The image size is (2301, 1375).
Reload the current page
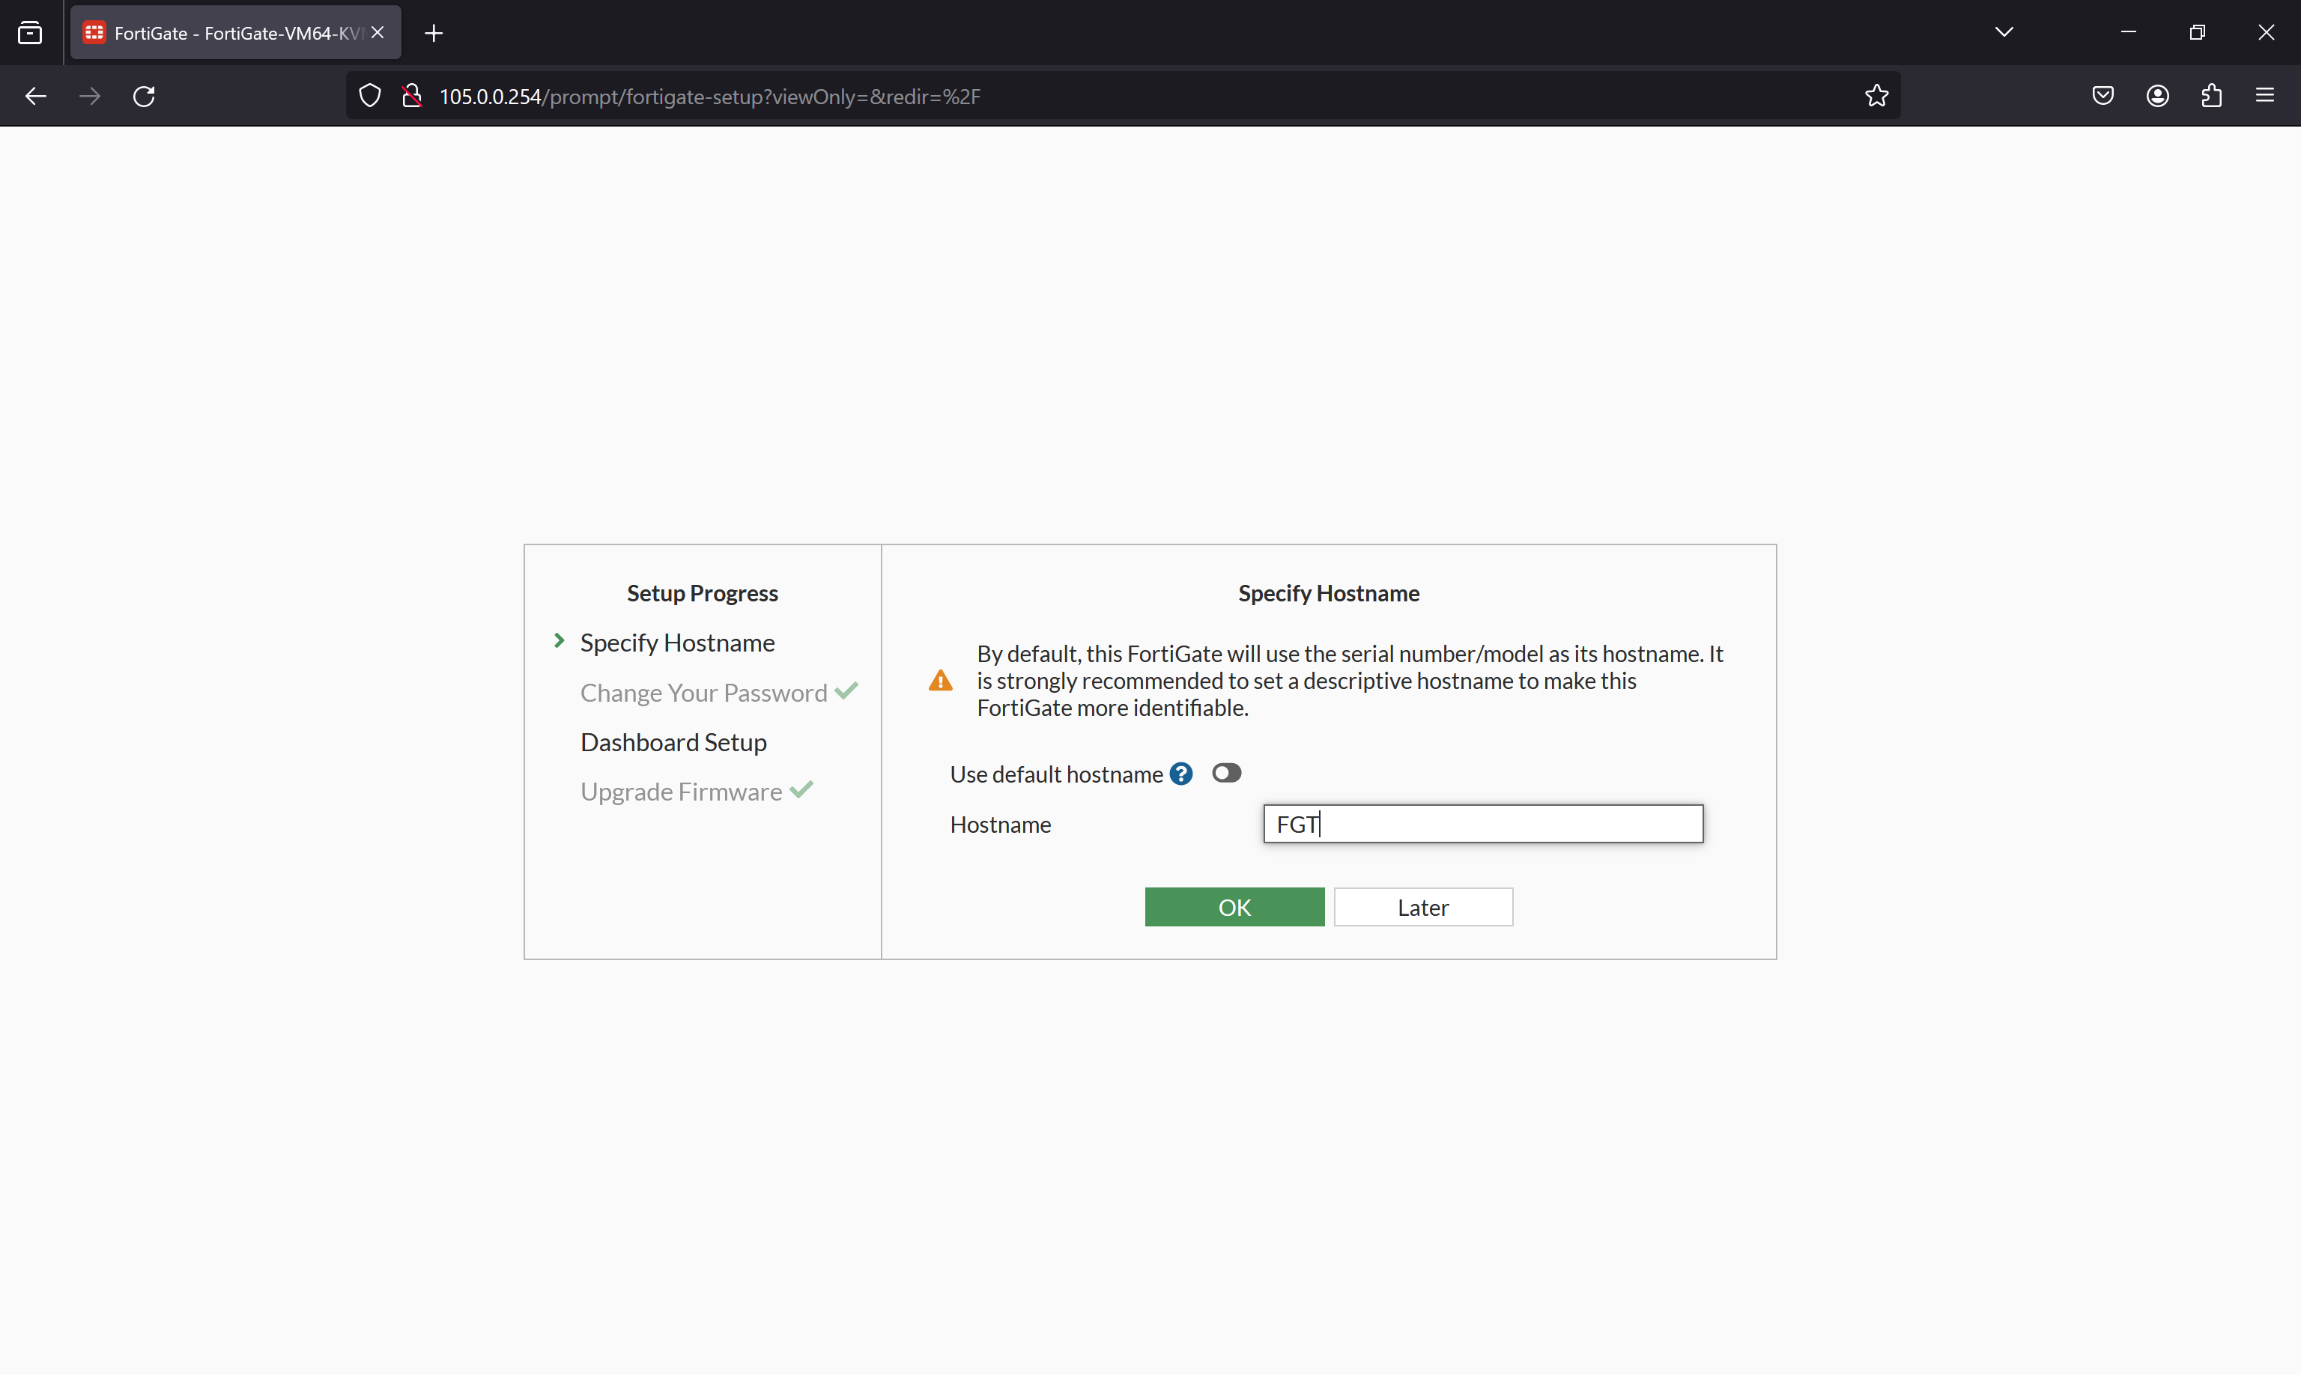(x=145, y=95)
